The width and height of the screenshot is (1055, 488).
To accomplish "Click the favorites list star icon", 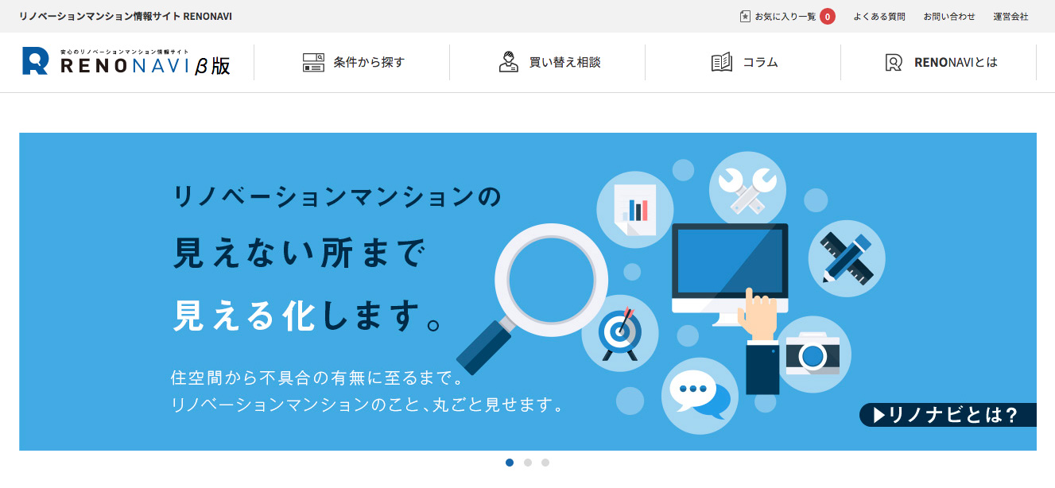I will 745,16.
